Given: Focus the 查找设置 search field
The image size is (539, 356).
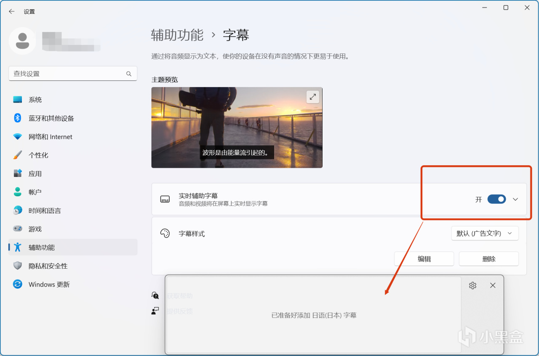Looking at the screenshot, I should point(73,74).
